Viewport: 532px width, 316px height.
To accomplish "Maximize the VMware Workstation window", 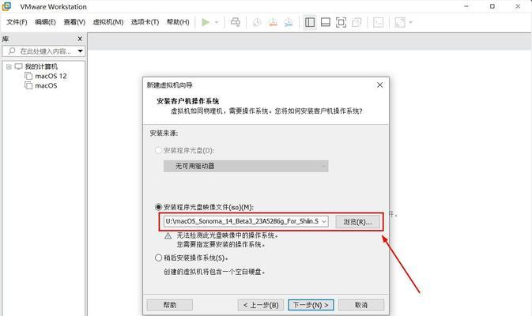I will pos(492,6).
